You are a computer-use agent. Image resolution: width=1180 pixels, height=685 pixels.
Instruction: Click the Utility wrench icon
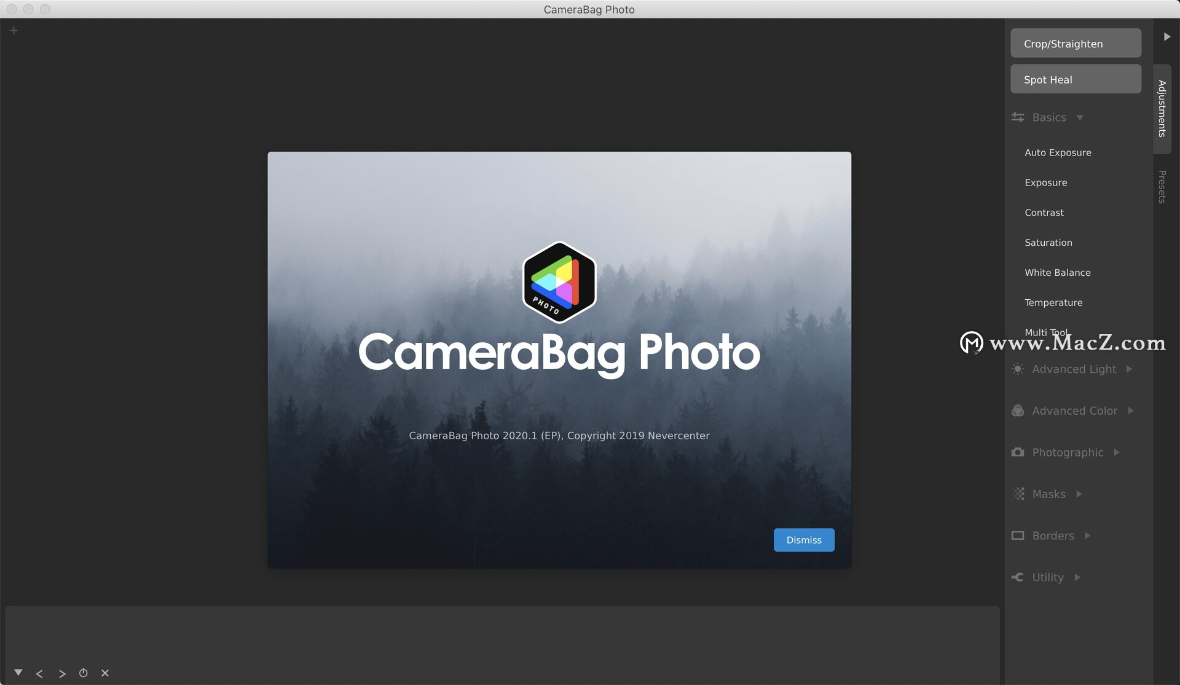(1018, 577)
